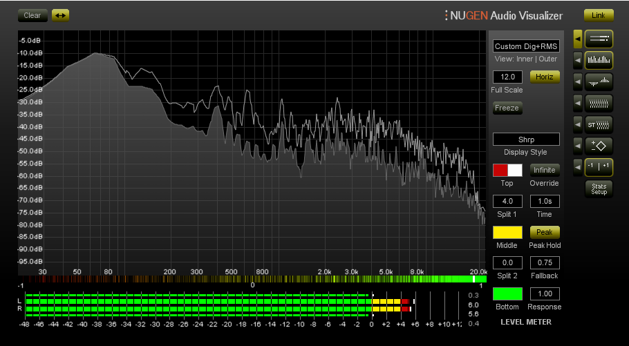Open settings arrow beside the -1 | +1 icon
The height and width of the screenshot is (346, 629).
578,167
